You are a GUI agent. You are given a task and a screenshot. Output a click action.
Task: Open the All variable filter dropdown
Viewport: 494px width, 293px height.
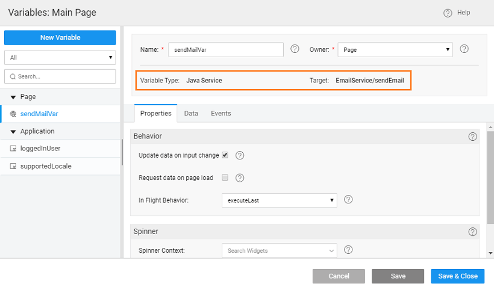(x=60, y=57)
